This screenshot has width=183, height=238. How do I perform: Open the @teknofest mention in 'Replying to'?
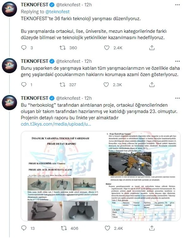pos(57,12)
